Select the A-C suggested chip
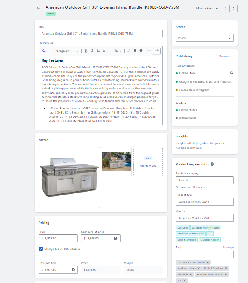248x283 pixels. tap(210, 234)
